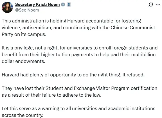Click the line "Party on its campus."
The image size is (162, 118).
point(24,35)
